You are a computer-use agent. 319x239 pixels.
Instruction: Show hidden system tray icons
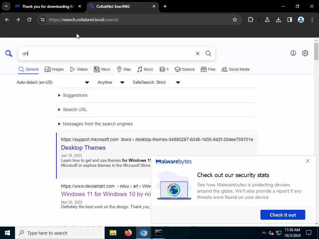tap(264, 233)
